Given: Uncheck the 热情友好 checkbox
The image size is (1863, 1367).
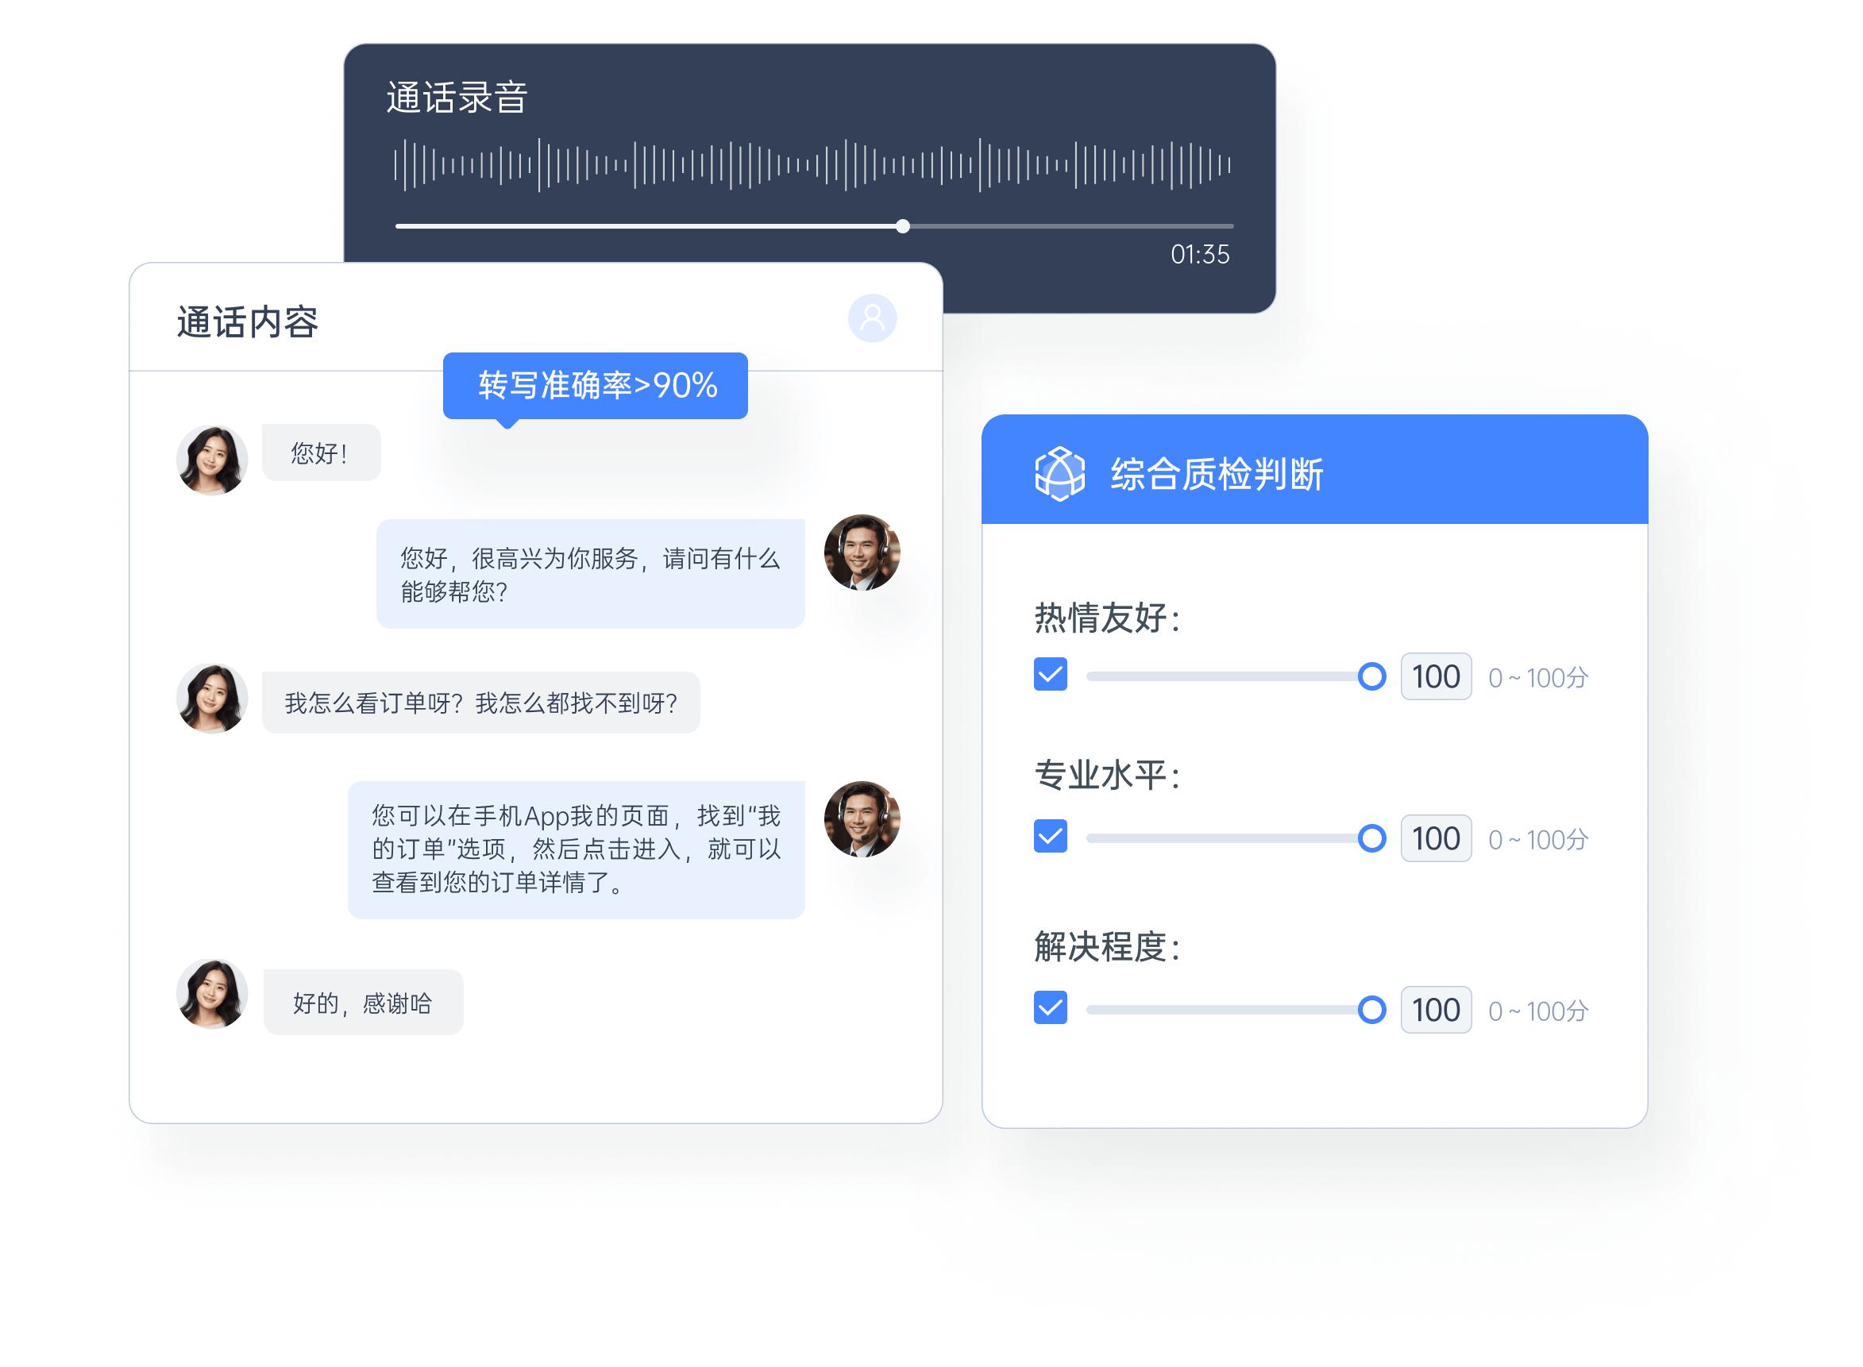Looking at the screenshot, I should (1051, 675).
